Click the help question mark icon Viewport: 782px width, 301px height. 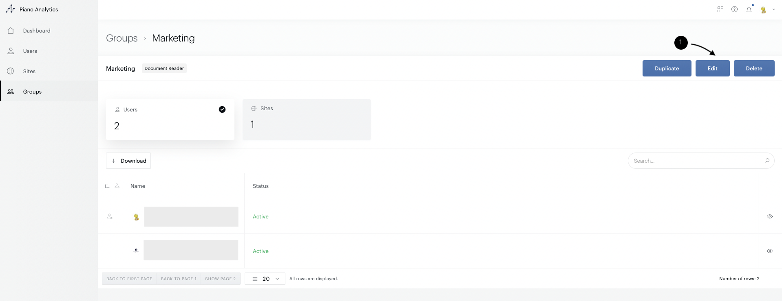coord(734,9)
